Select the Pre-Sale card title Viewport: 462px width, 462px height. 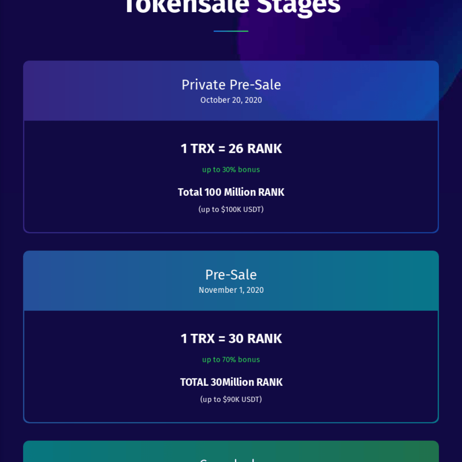[231, 275]
